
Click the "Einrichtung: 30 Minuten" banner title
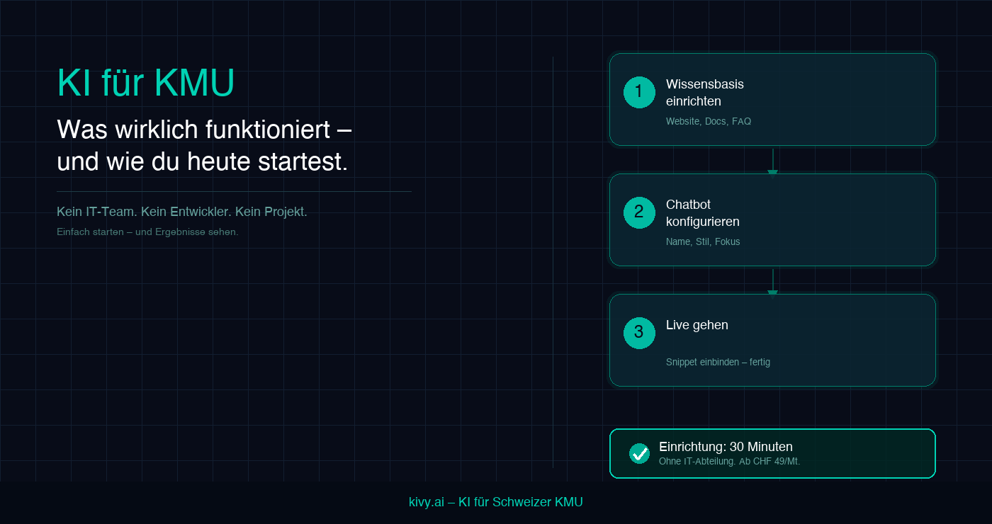tap(725, 447)
